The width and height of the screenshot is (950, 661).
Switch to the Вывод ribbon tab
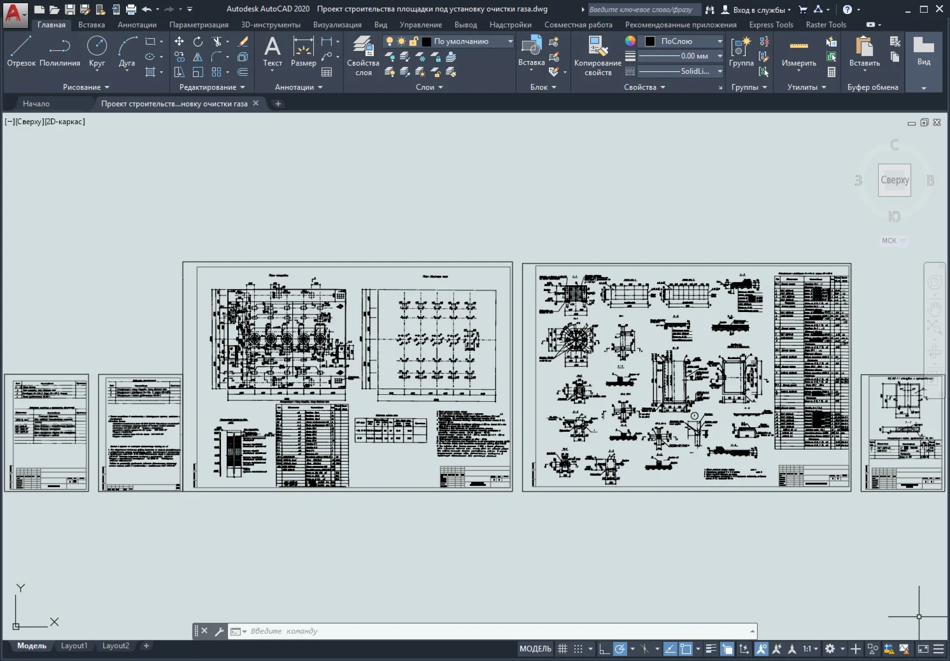pyautogui.click(x=465, y=25)
